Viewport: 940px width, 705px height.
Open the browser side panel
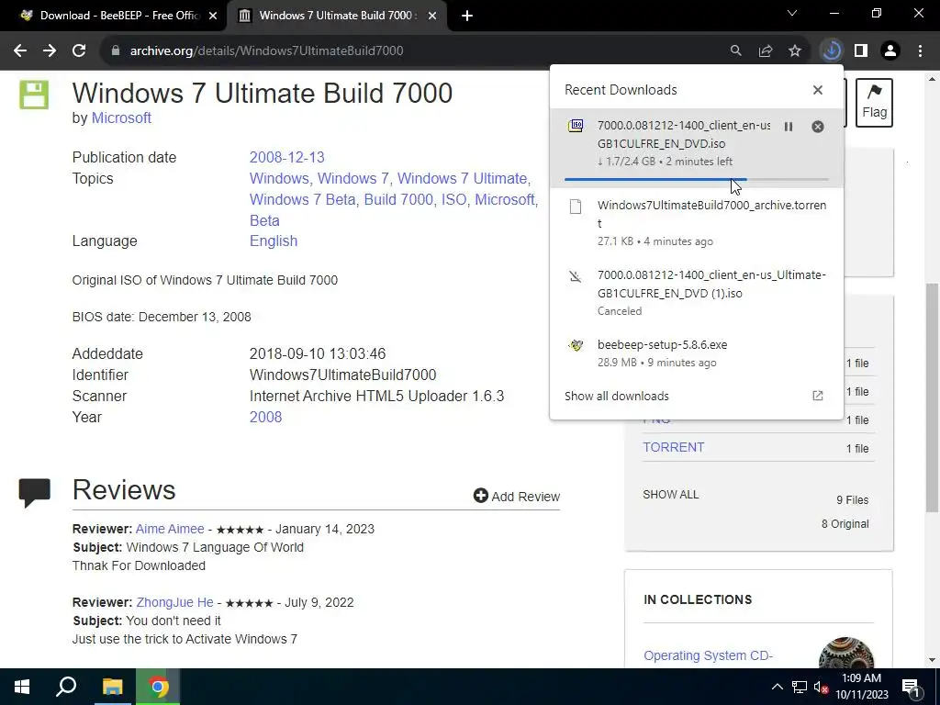click(861, 51)
